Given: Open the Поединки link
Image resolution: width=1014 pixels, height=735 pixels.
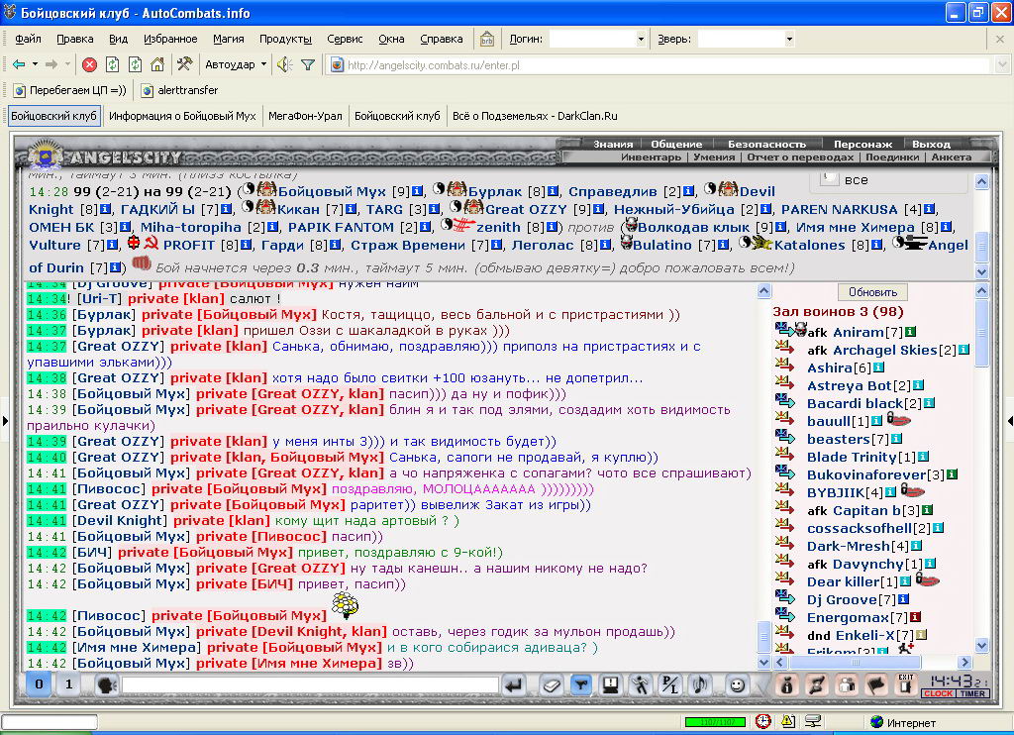Looking at the screenshot, I should point(892,157).
